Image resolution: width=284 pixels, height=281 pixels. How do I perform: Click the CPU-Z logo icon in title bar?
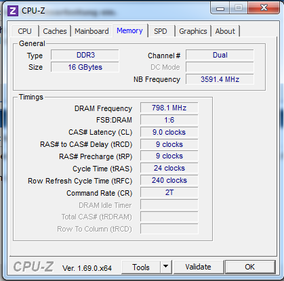(x=13, y=10)
